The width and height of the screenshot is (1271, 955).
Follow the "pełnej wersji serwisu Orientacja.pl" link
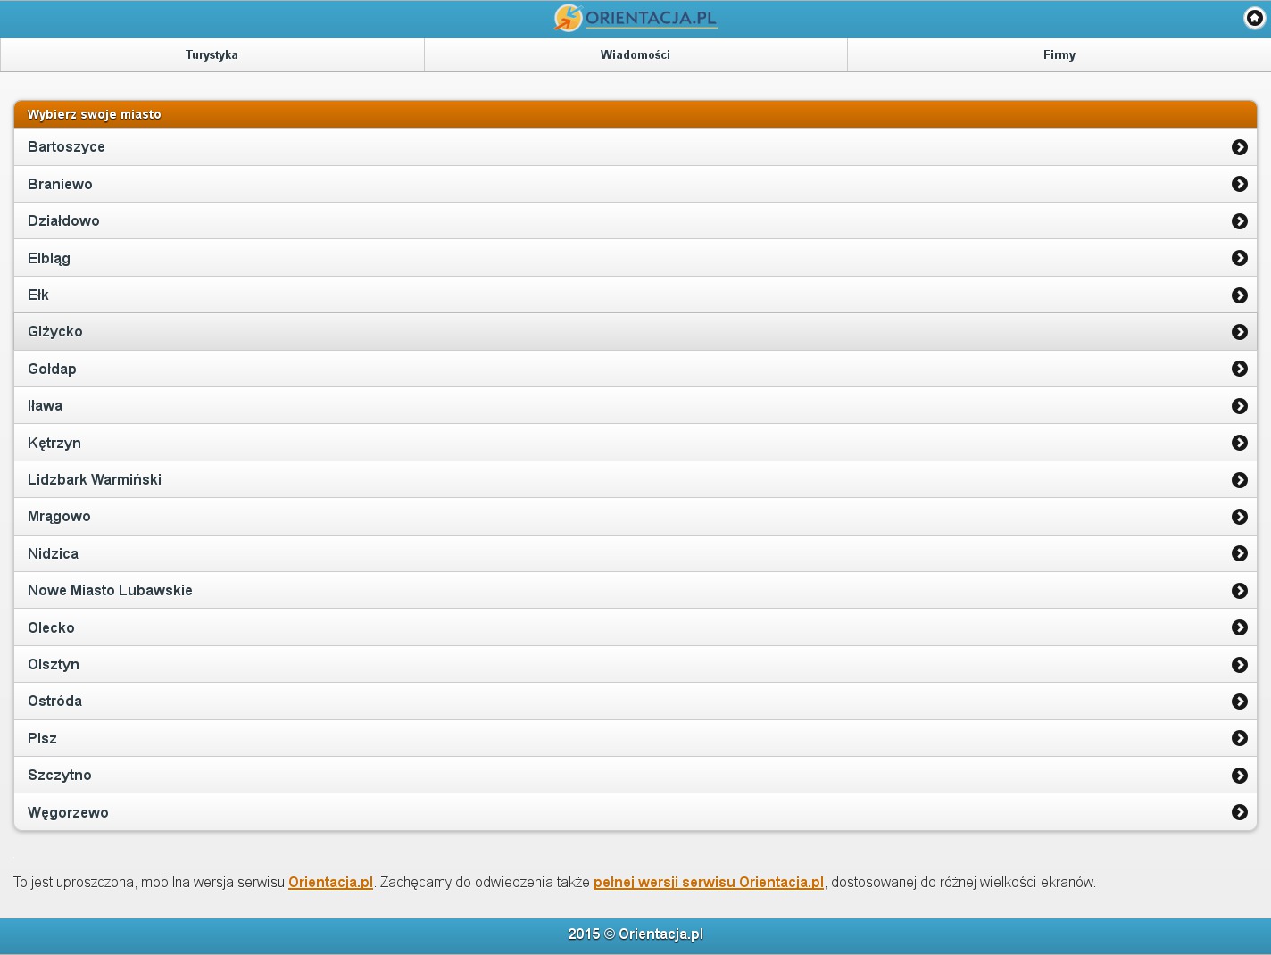(x=708, y=882)
